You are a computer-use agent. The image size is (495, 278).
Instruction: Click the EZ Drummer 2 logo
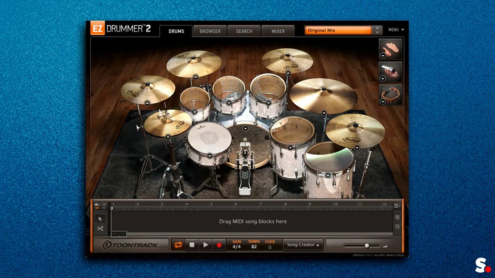click(x=121, y=29)
